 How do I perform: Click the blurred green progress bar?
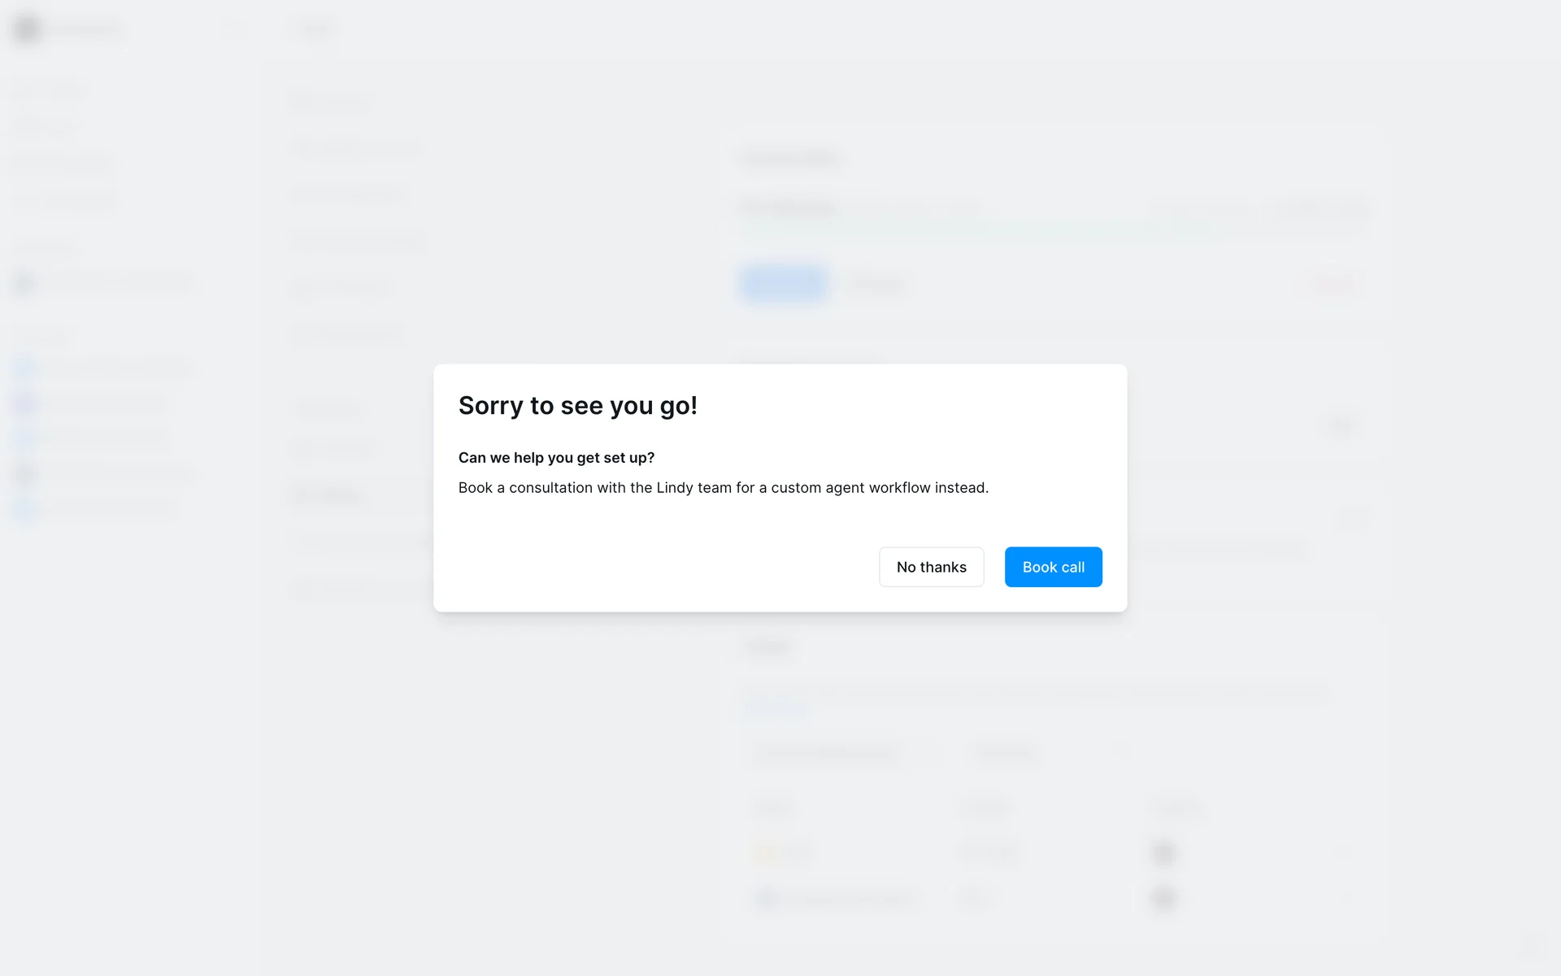[x=976, y=229]
